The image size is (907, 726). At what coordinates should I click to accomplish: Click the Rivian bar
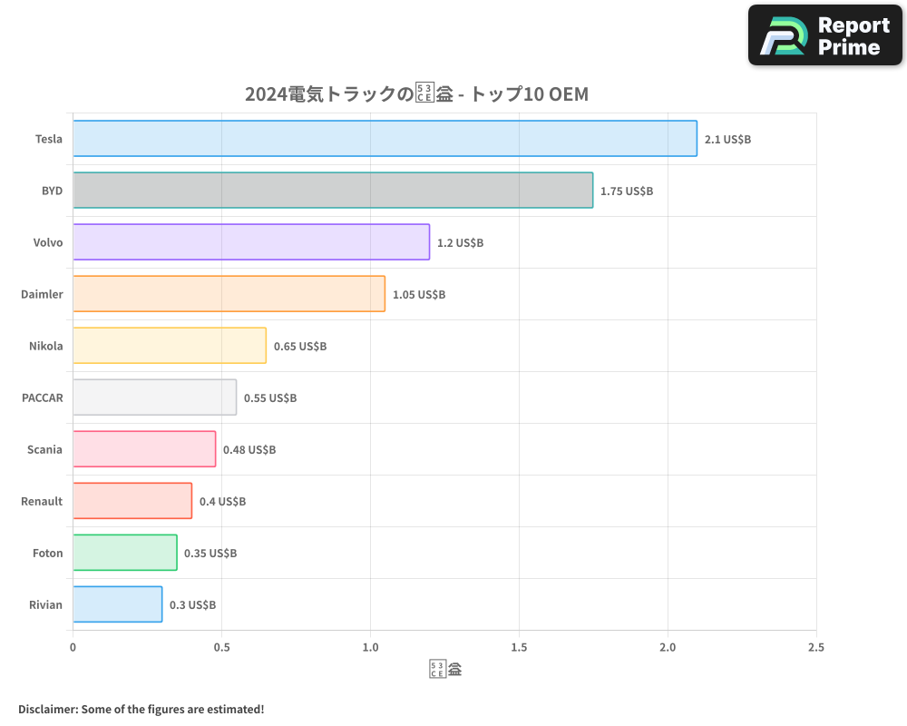[x=116, y=604]
